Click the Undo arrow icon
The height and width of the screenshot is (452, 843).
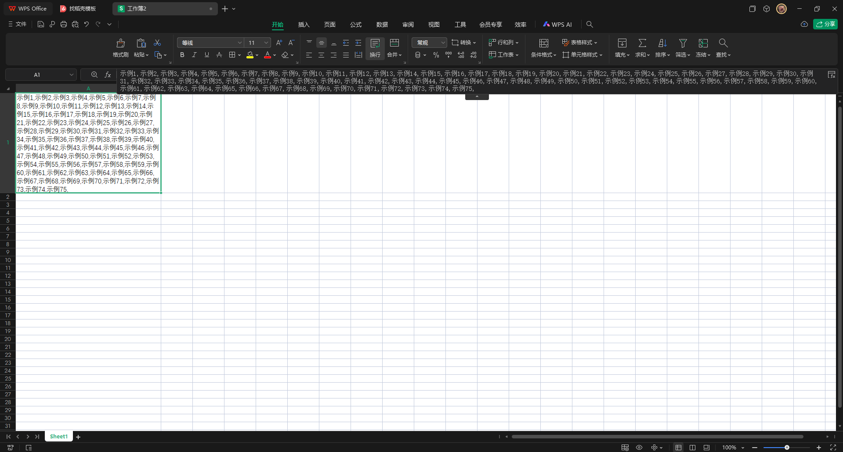(87, 25)
